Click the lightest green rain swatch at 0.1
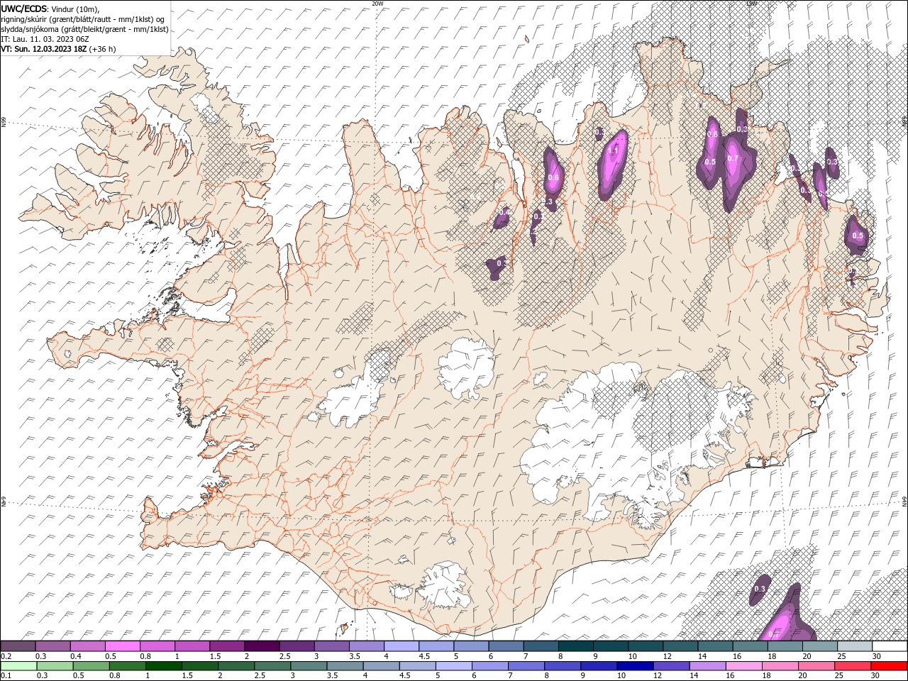Viewport: 908px width, 681px height. tap(18, 666)
